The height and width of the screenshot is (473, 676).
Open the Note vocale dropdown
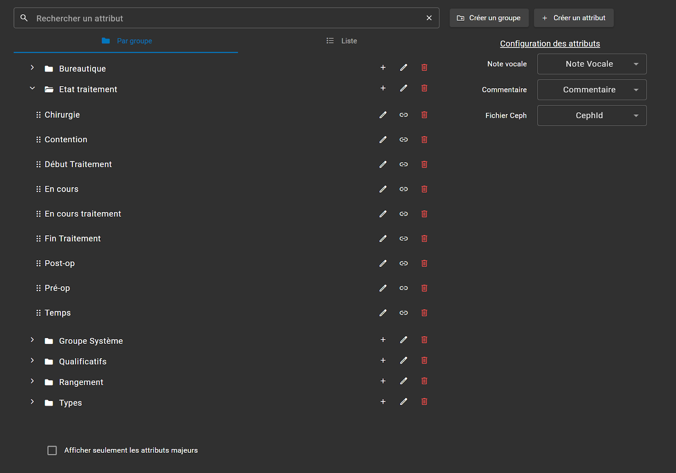click(x=591, y=64)
